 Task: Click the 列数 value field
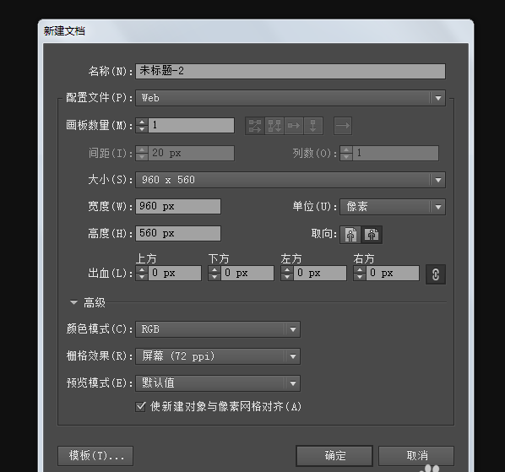coord(395,153)
